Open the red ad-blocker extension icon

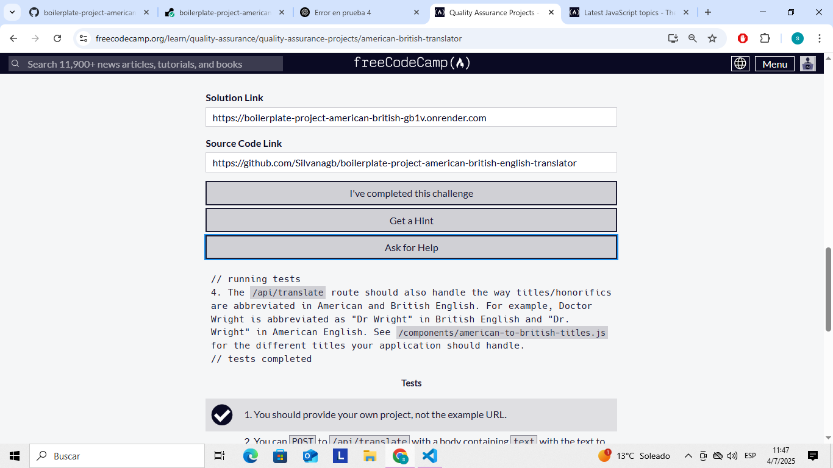pyautogui.click(x=743, y=38)
